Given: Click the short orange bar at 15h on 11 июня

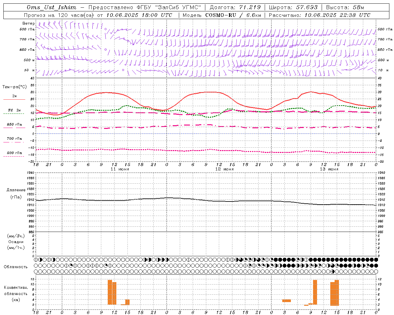Looking at the screenshot, I should point(127,302).
